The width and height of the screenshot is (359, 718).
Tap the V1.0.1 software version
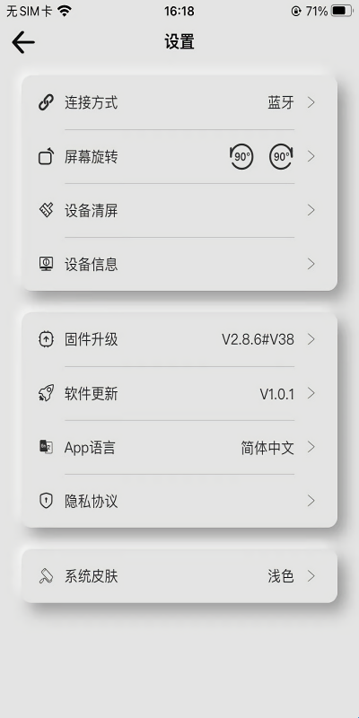pos(277,394)
